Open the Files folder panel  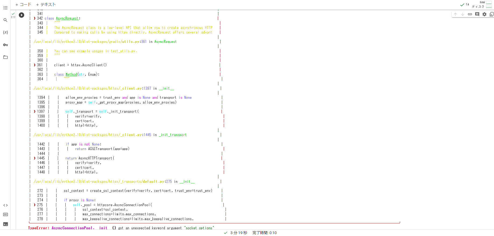(5, 57)
